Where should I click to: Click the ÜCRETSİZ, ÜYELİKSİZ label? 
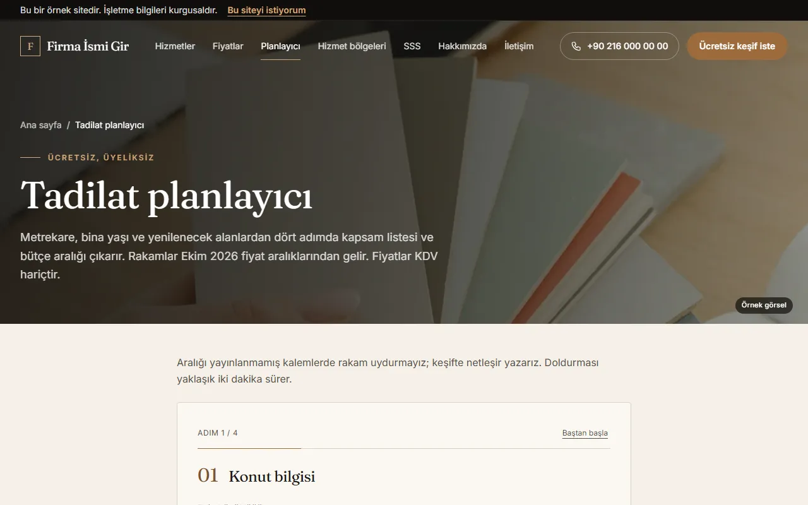click(101, 158)
